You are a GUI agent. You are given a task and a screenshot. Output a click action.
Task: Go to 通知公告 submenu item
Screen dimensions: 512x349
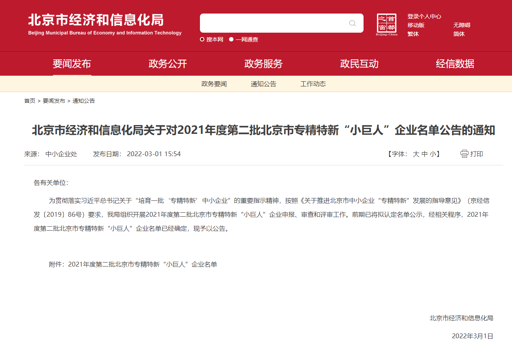[x=263, y=84]
